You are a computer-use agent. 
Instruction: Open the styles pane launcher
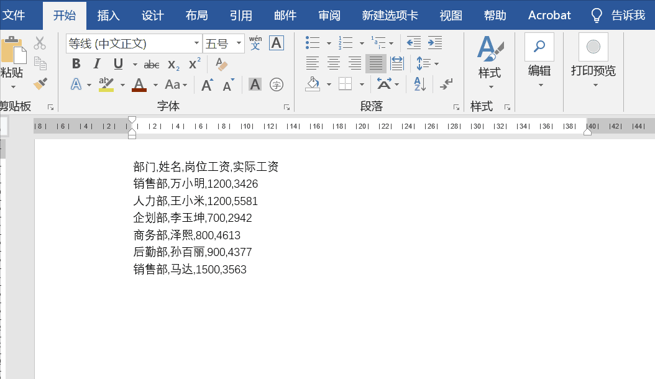[x=507, y=107]
